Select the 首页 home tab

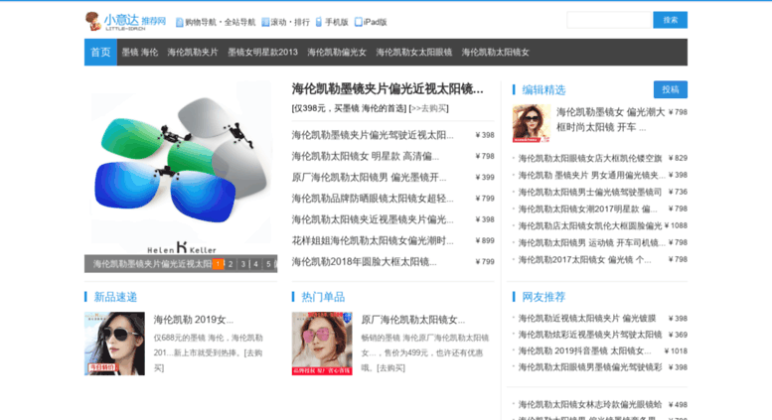[x=100, y=53]
